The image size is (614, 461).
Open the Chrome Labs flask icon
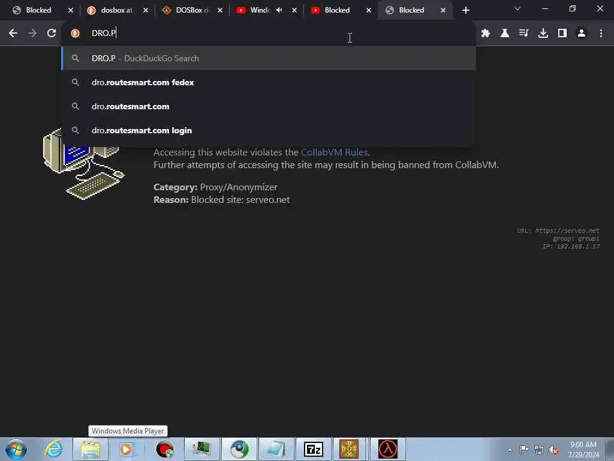tap(505, 34)
